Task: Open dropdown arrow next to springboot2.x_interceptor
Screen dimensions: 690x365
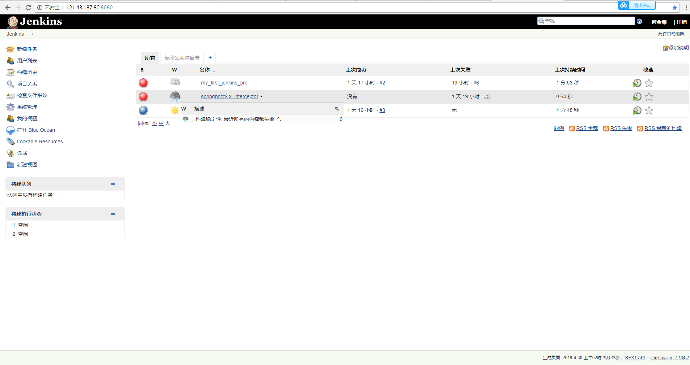Action: click(x=261, y=97)
